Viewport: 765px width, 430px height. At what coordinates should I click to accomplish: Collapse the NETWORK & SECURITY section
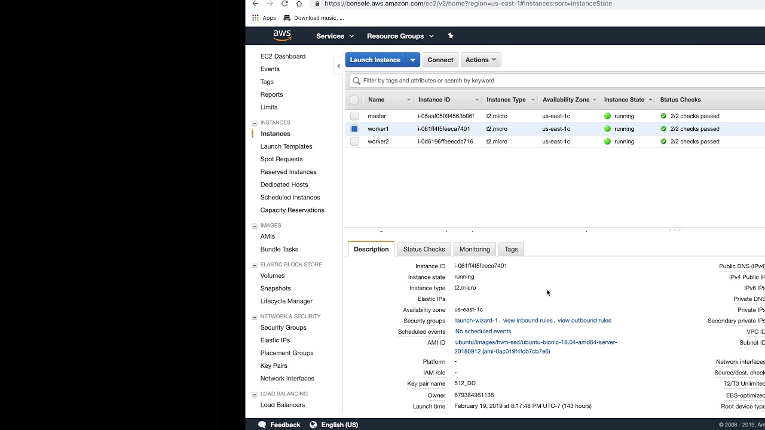coord(255,317)
